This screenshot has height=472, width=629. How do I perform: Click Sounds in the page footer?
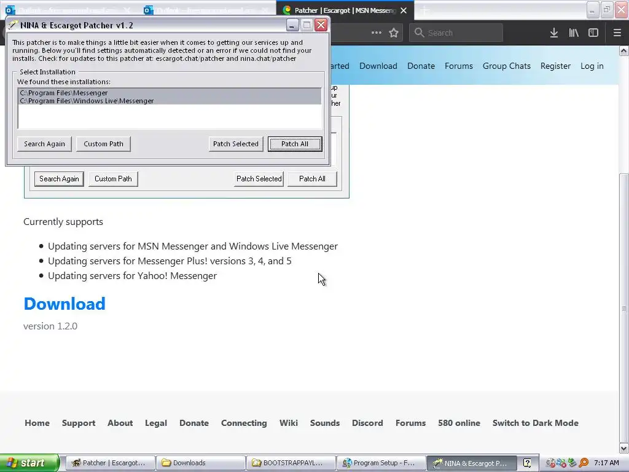[325, 423]
